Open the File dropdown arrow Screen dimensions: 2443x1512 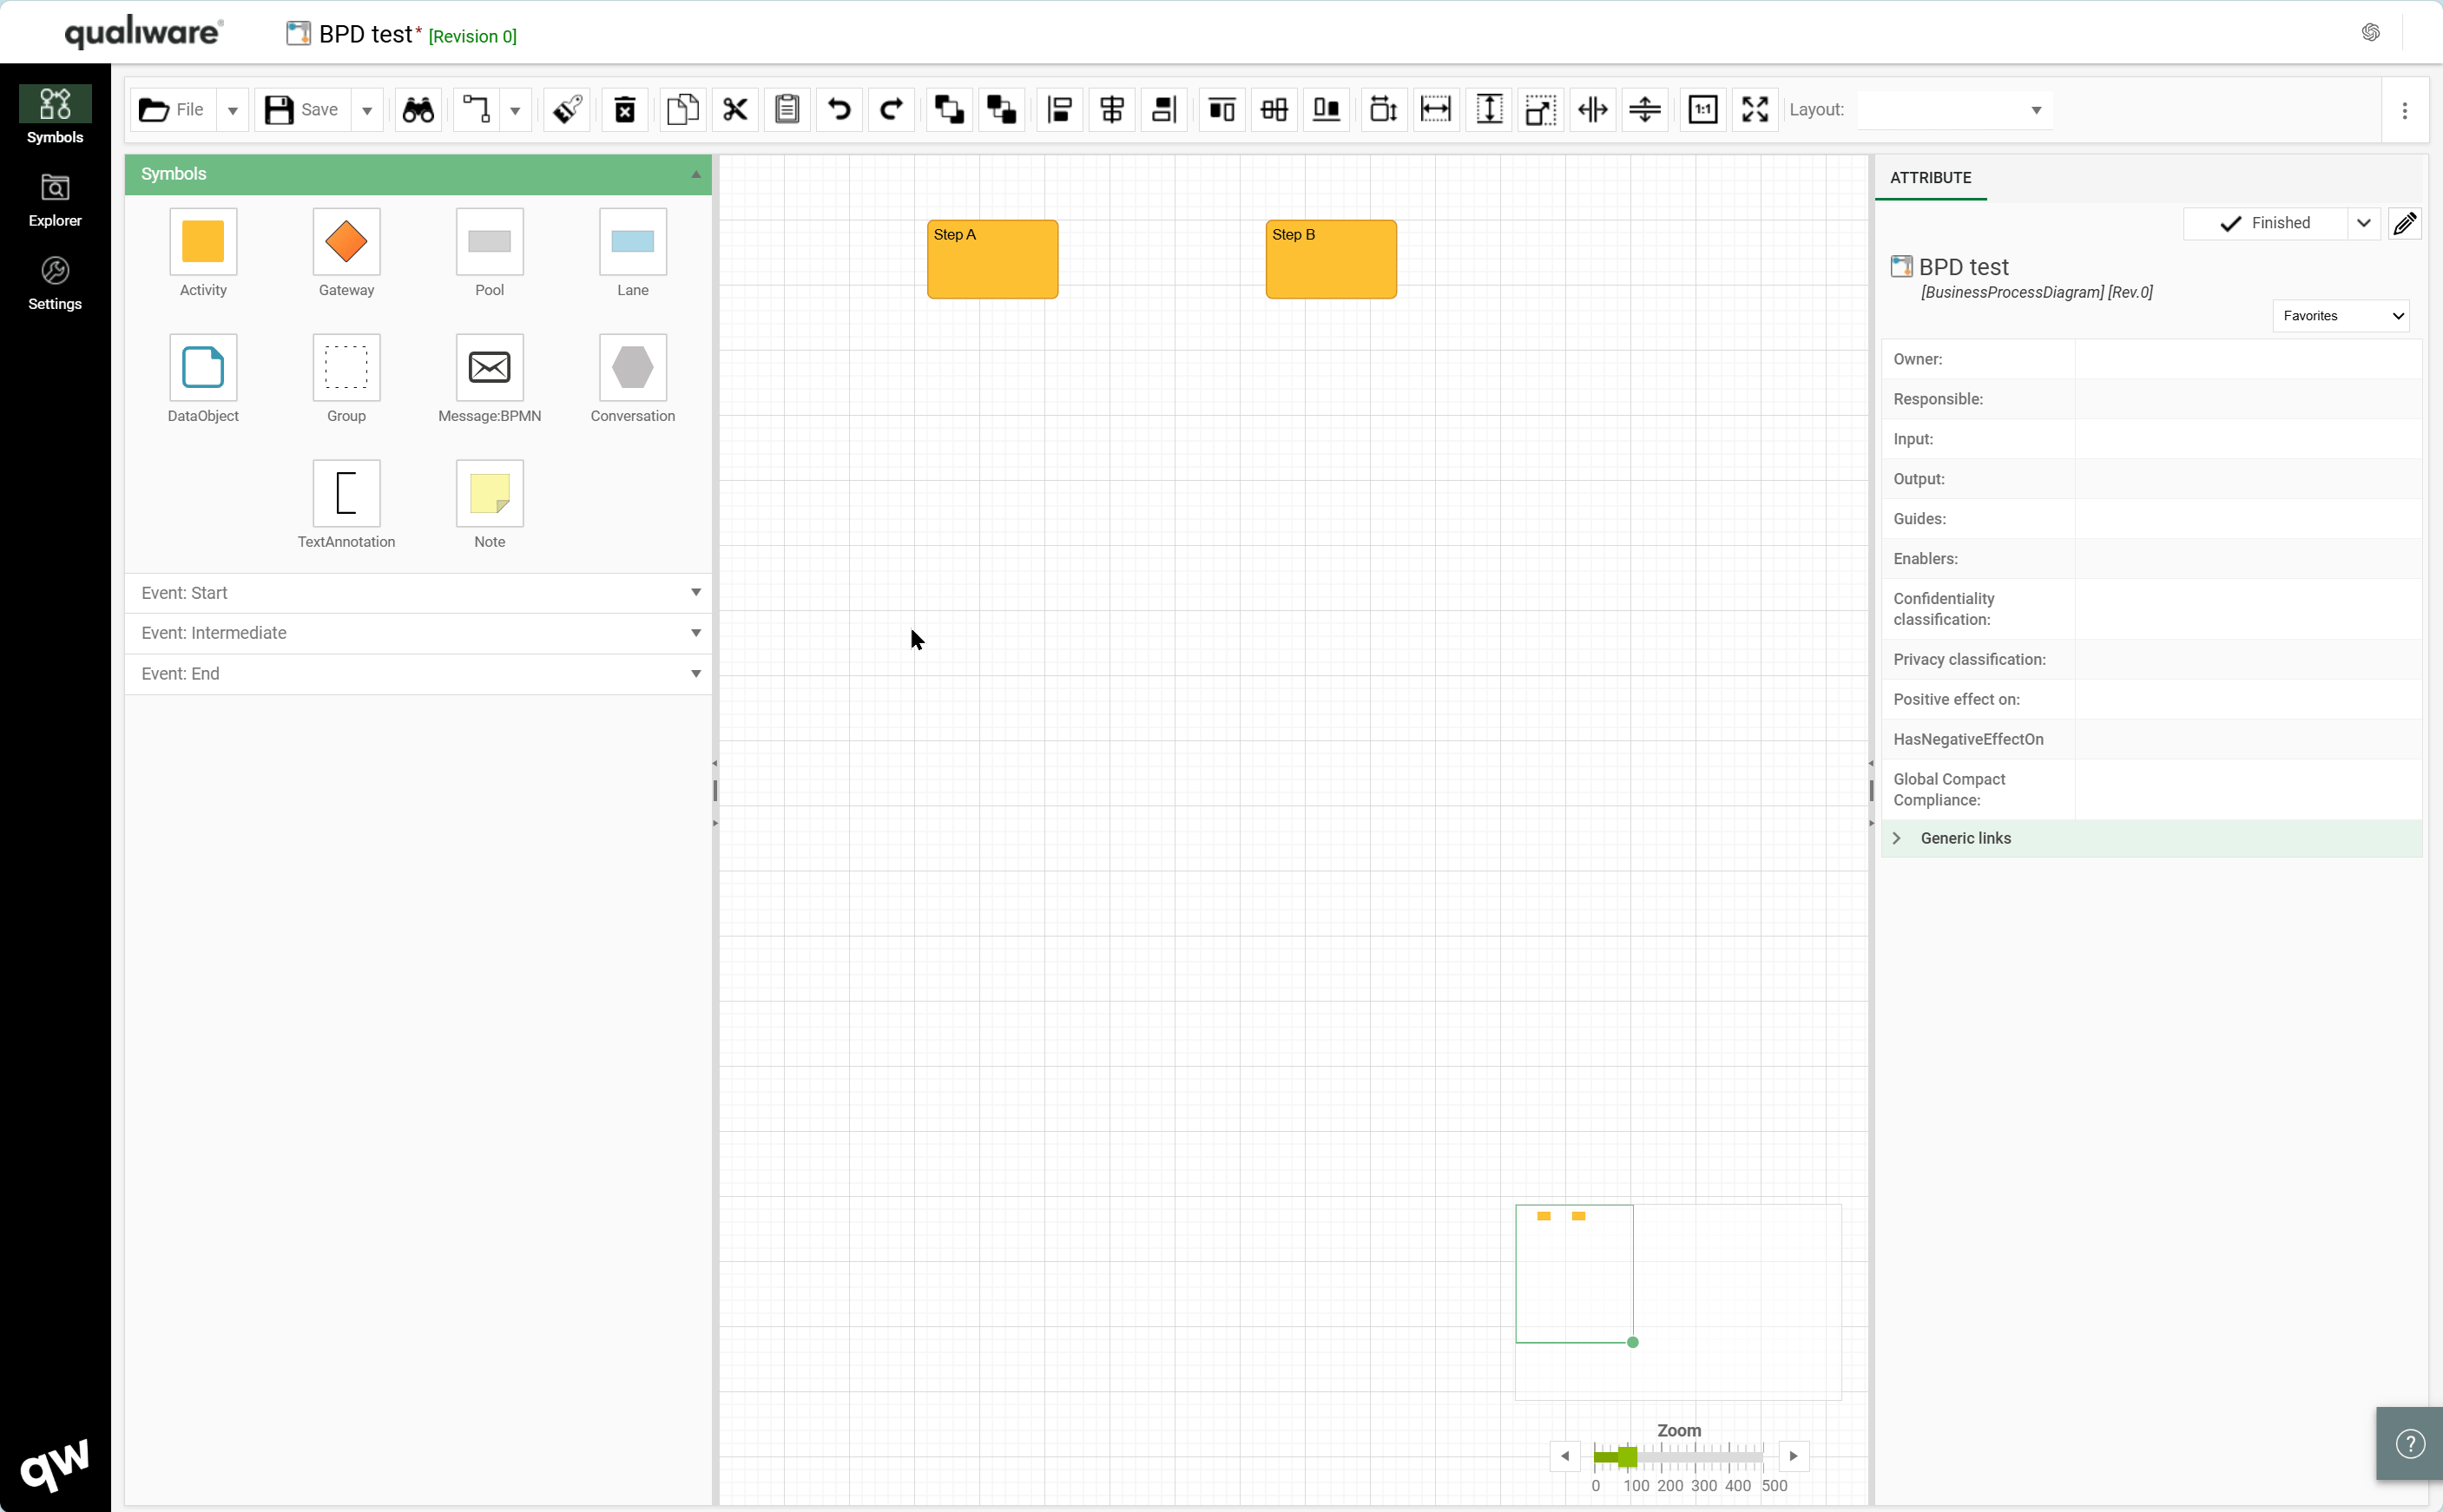[x=232, y=111]
